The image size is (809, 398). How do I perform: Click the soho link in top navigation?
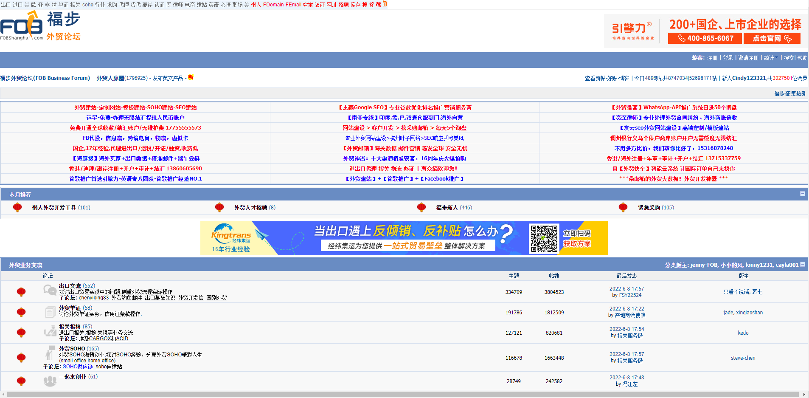click(88, 5)
